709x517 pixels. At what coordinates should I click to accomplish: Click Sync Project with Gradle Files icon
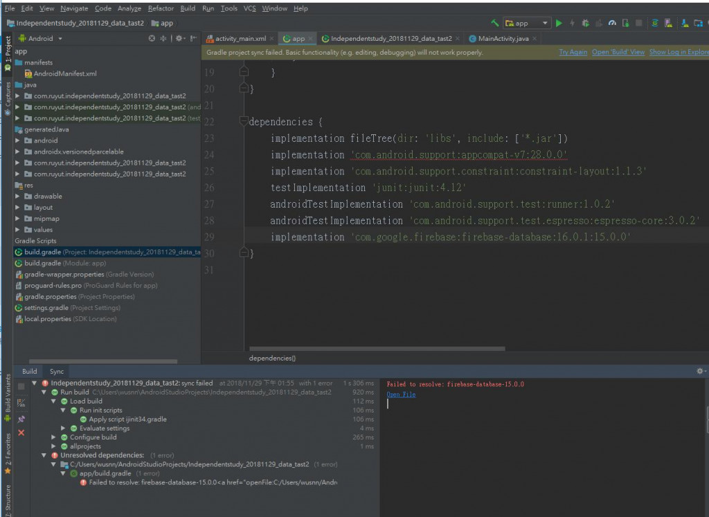655,23
